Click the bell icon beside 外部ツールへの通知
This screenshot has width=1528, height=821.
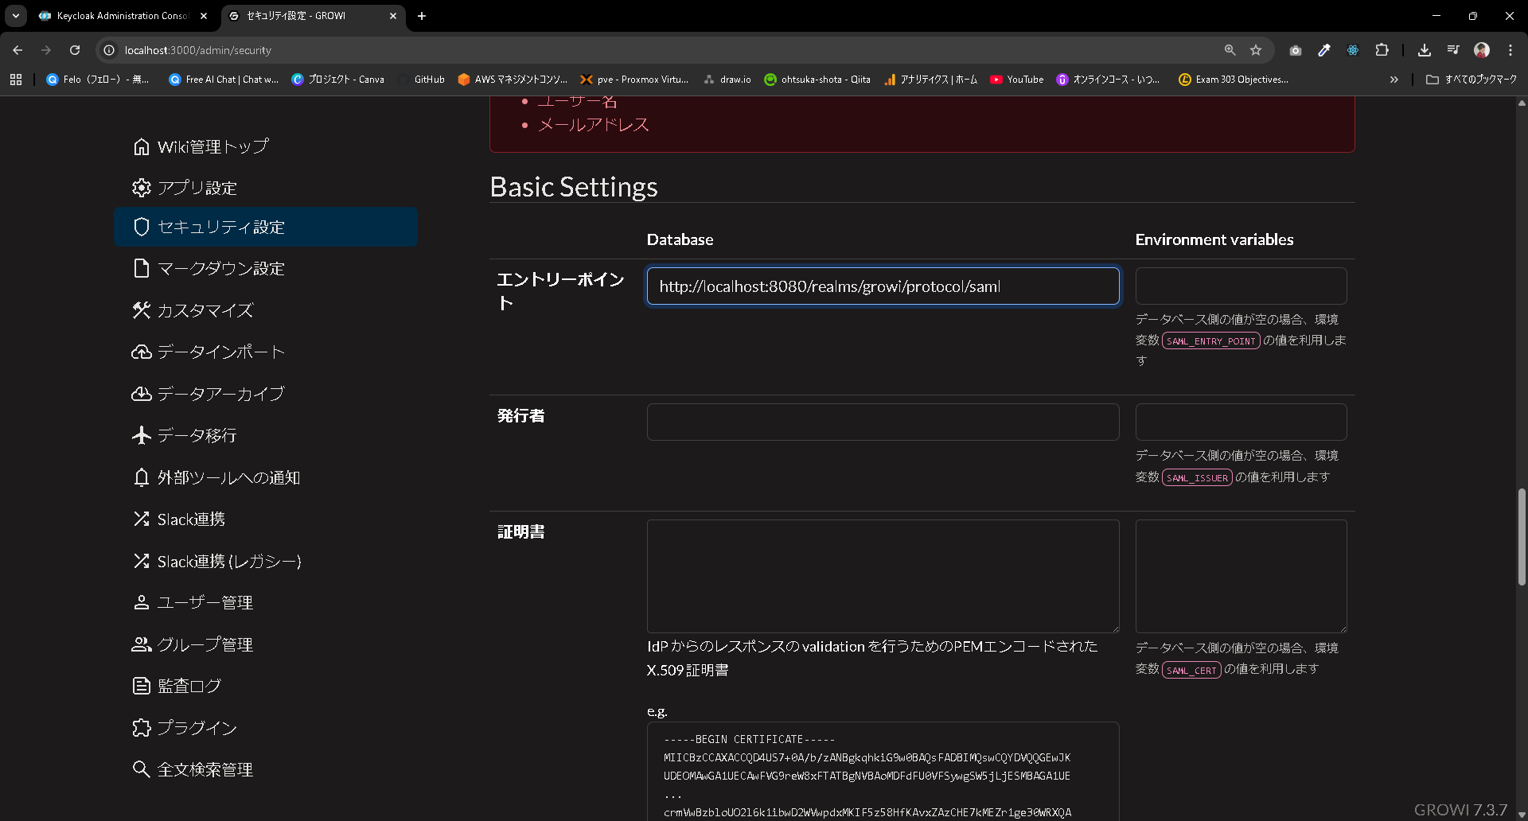click(141, 477)
